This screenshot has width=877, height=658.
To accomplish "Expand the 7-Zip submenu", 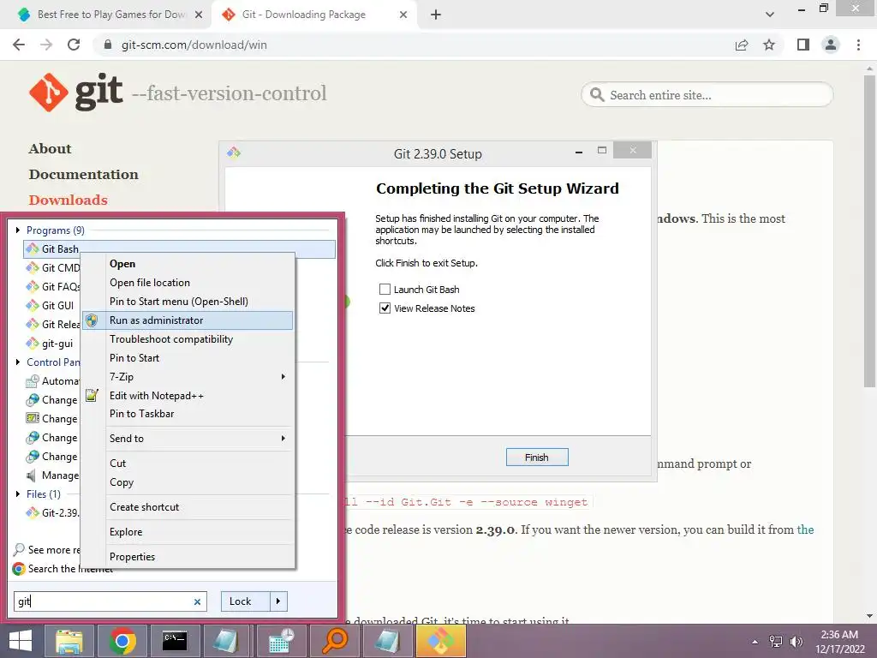I will 188,377.
